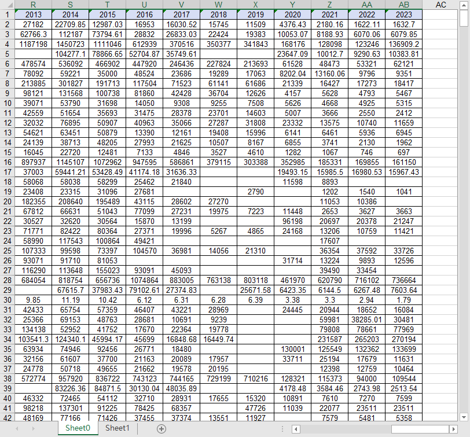Select column AB header
Screen dimensions: 470x437
tap(404, 5)
